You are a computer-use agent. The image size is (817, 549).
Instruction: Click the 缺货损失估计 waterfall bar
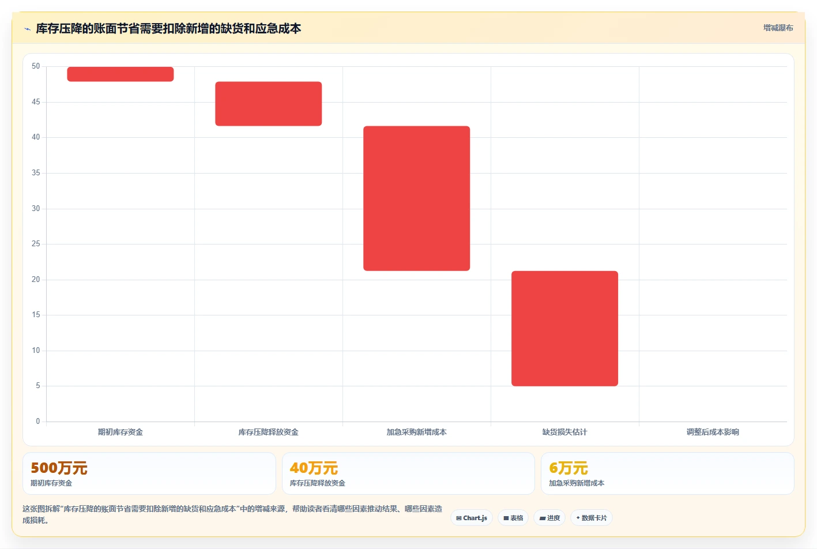tap(565, 329)
